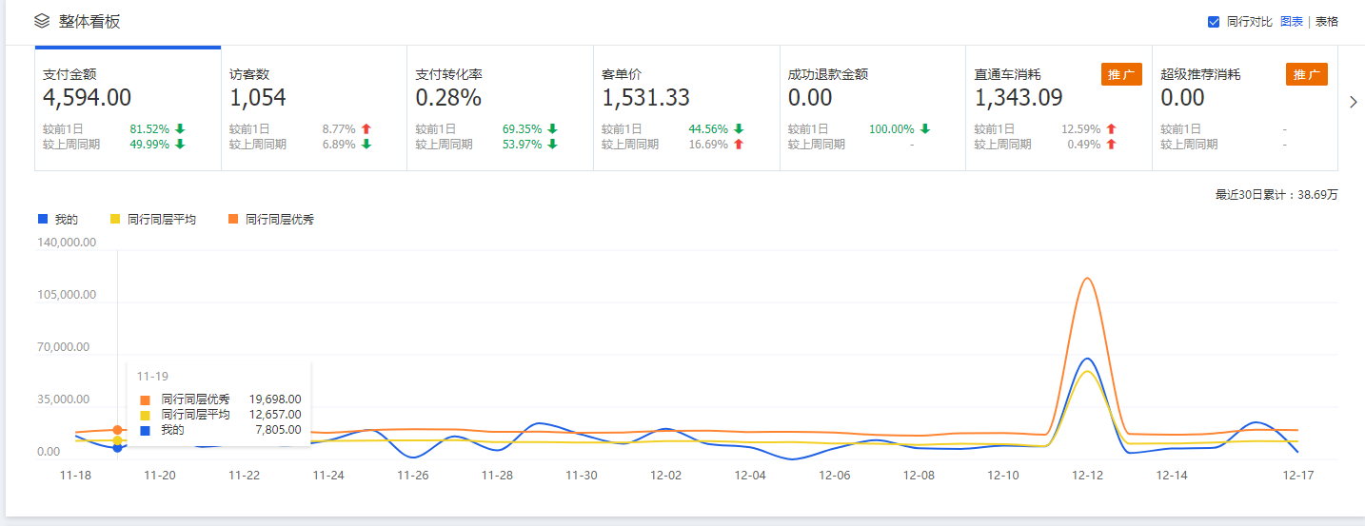Open the 支付转化率 metric card
This screenshot has height=526, width=1365.
coord(500,108)
